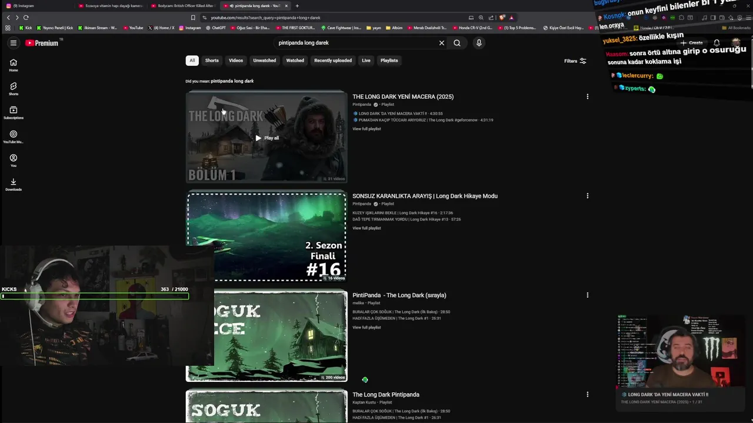Viewport: 753px width, 423px height.
Task: Click the 'pintipanda long dark' suggestion link
Action: [x=232, y=81]
